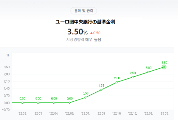
Task: Select the data point above '22.04
Action: pos(54,103)
